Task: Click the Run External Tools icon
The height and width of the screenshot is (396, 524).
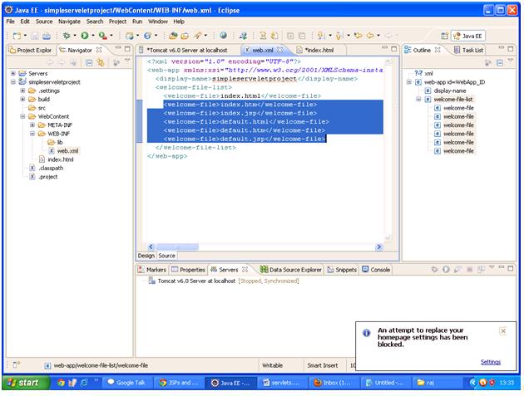Action: (x=102, y=36)
